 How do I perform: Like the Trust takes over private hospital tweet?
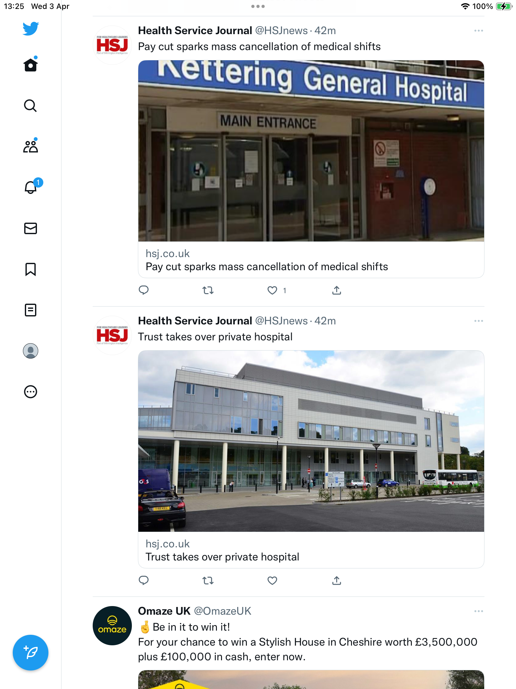(272, 581)
